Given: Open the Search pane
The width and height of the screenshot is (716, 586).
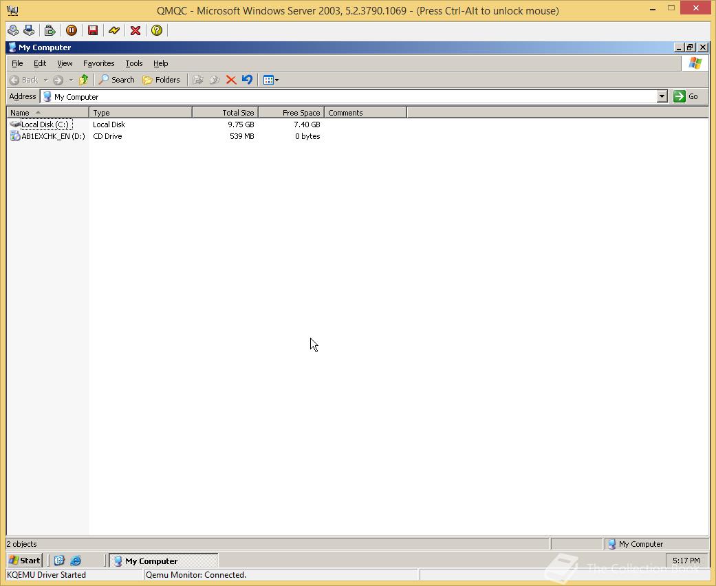Looking at the screenshot, I should point(117,80).
